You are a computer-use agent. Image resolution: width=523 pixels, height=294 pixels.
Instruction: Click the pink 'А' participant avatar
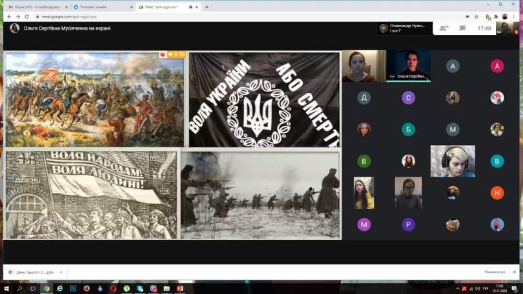click(497, 66)
